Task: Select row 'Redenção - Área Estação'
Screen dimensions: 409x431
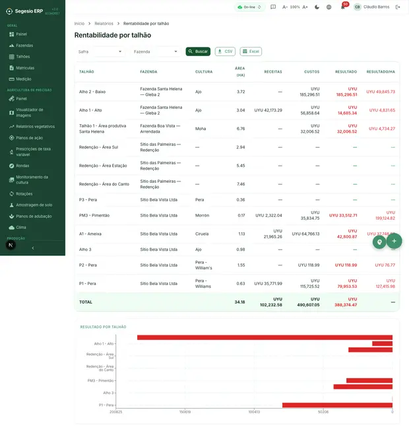Action: tap(237, 166)
